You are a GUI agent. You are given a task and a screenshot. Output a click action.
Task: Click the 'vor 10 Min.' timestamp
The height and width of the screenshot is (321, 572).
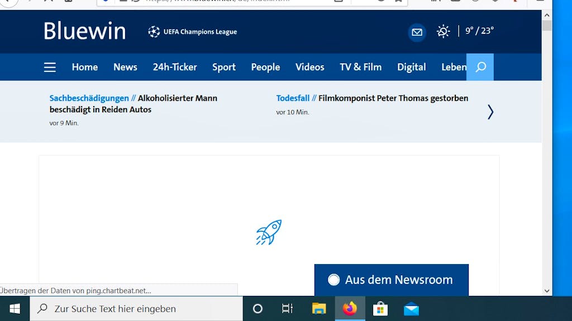pos(293,112)
